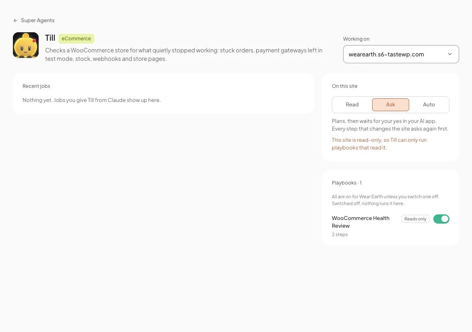The height and width of the screenshot is (332, 472).
Task: Set site mode to Auto
Action: (429, 104)
